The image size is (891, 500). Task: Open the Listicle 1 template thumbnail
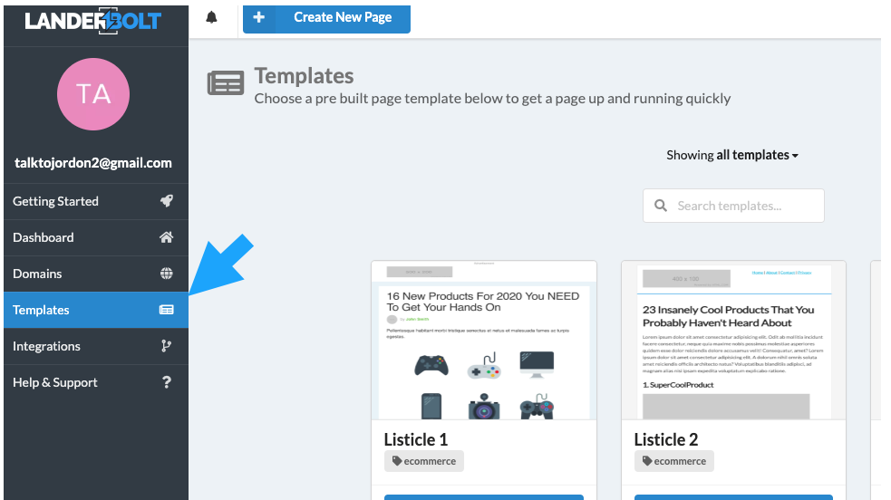[484, 341]
